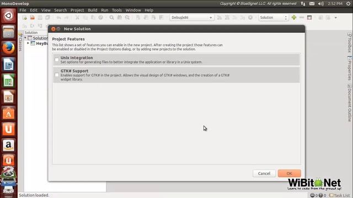This screenshot has width=353, height=198.
Task: Open the Edit menu
Action: point(34,10)
